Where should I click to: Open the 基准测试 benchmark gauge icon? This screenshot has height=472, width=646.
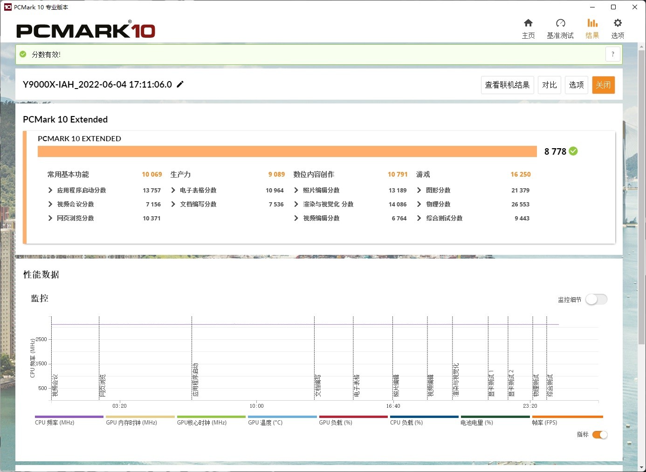[x=560, y=23]
